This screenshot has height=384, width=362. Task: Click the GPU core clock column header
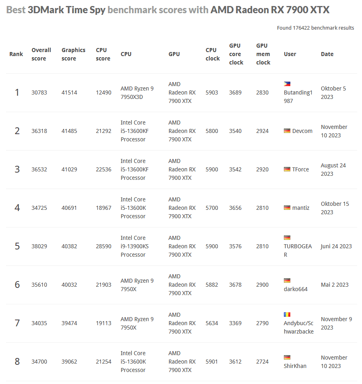(236, 54)
